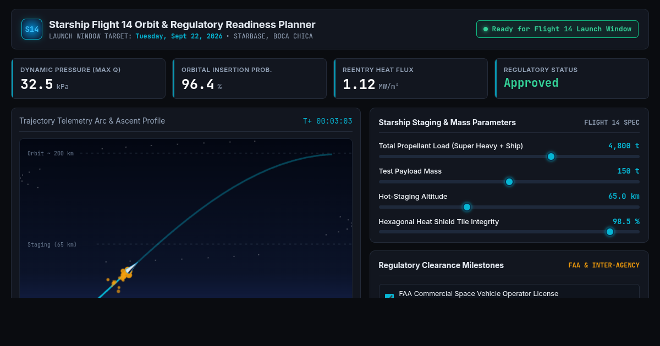Adjust the Hot-Staging Altitude slider handle
The height and width of the screenshot is (346, 660).
(x=467, y=207)
